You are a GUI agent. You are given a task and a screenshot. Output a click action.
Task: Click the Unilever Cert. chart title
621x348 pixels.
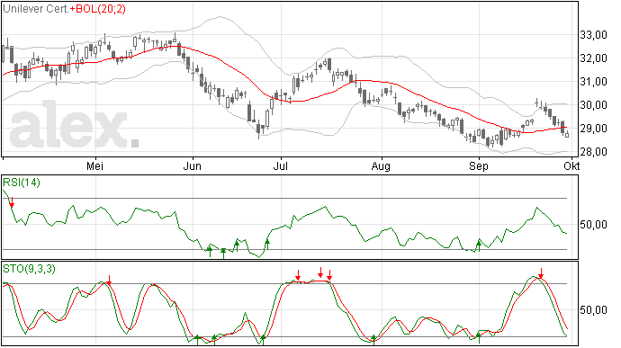pyautogui.click(x=36, y=9)
